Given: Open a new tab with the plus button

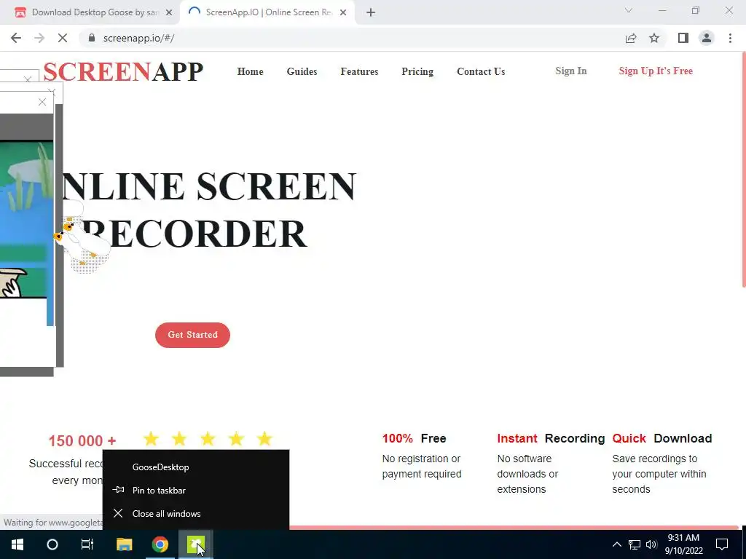Looking at the screenshot, I should (371, 13).
